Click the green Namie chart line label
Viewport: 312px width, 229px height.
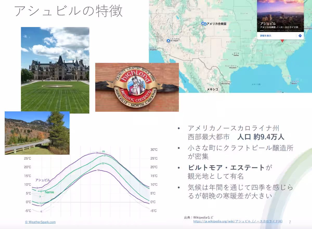coord(49,192)
